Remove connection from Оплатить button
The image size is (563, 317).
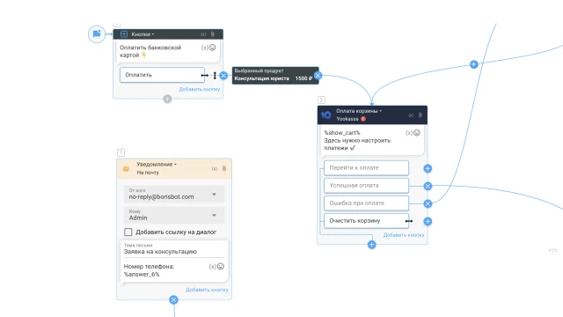point(223,75)
